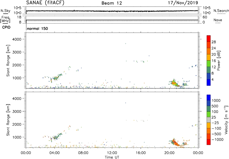Click the orange scatter cluster near 20:30 in velocity panel
229x159 pixels.
coord(175,143)
